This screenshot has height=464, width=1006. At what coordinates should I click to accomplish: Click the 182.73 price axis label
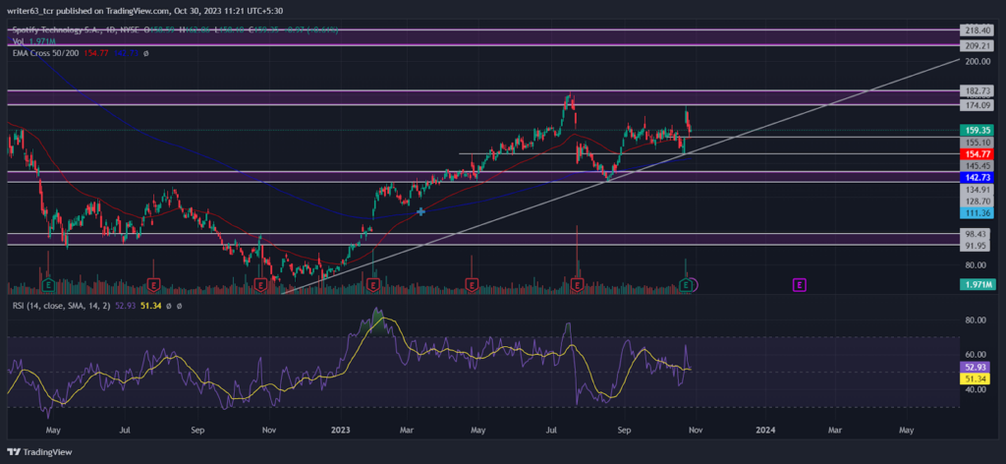click(978, 91)
